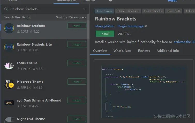Click the green Install button in details

point(105,34)
